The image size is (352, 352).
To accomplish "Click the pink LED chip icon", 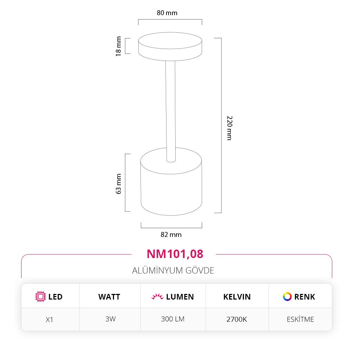I will pyautogui.click(x=41, y=297).
